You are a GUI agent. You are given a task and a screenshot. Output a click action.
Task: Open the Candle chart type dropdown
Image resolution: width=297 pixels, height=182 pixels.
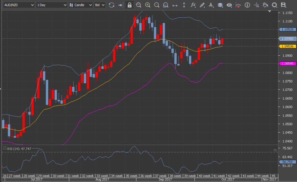coord(80,5)
